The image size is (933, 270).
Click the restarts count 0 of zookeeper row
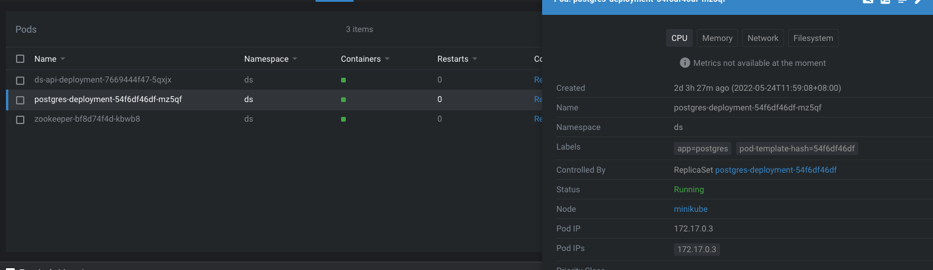pos(440,119)
